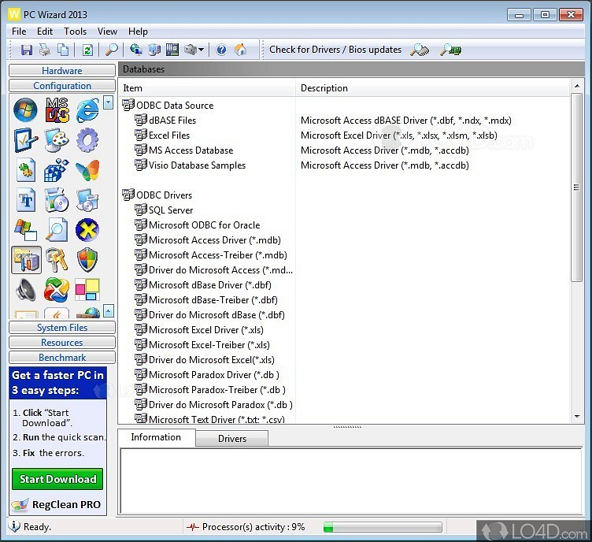The height and width of the screenshot is (542, 592).
Task: Click the motherboard toolbar icon
Action: point(172,50)
